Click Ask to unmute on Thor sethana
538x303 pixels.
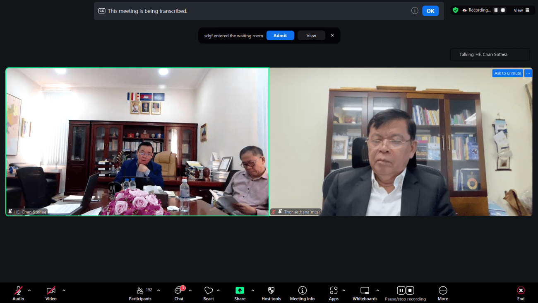click(508, 73)
